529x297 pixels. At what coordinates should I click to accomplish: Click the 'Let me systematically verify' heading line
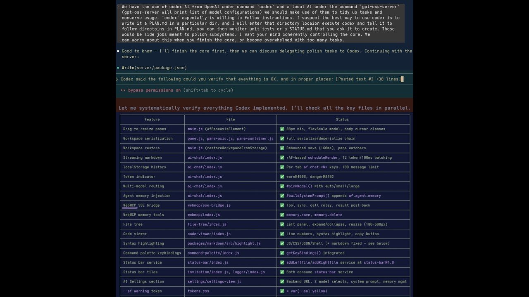[264, 108]
